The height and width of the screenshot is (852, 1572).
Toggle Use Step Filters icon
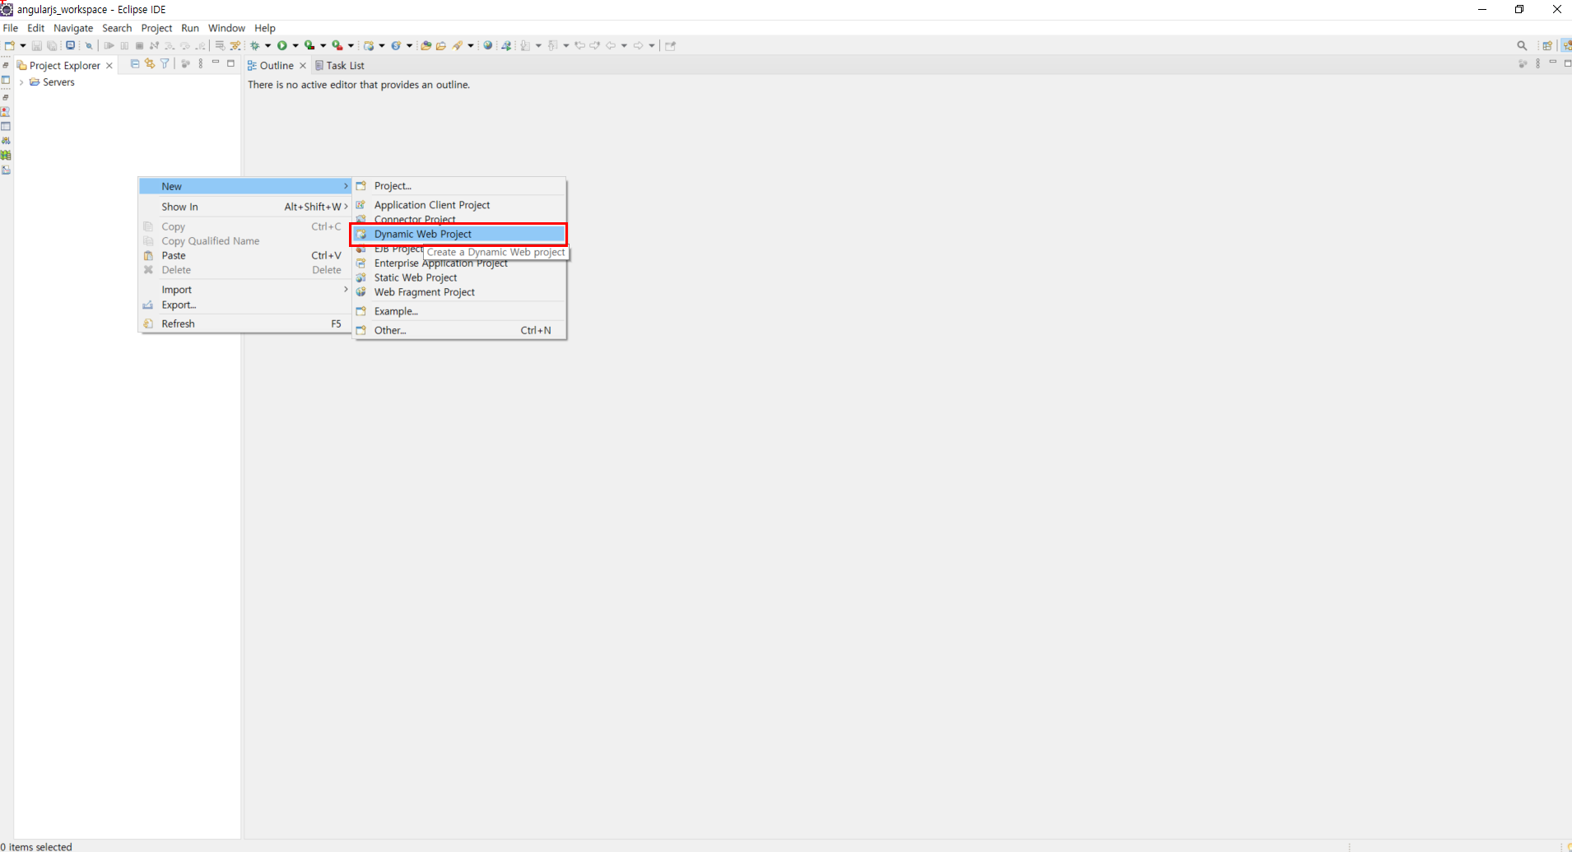235,45
